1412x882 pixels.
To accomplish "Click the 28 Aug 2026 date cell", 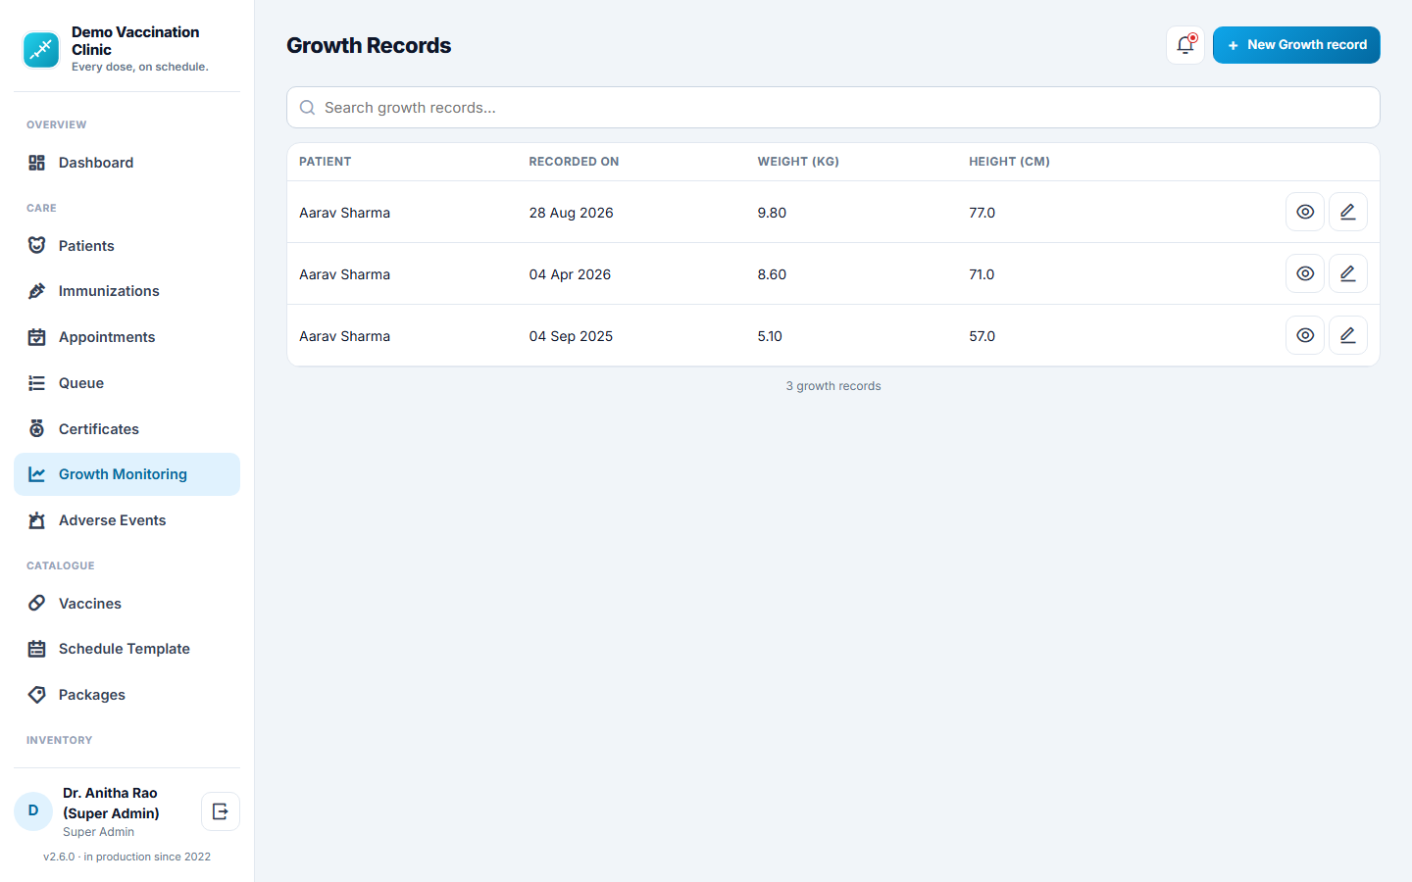I will click(571, 213).
